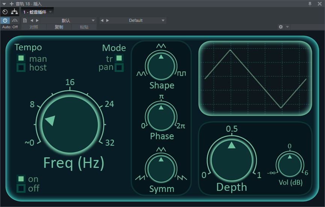Select Mode pan checkbox
325x207 pixels.
119,67
